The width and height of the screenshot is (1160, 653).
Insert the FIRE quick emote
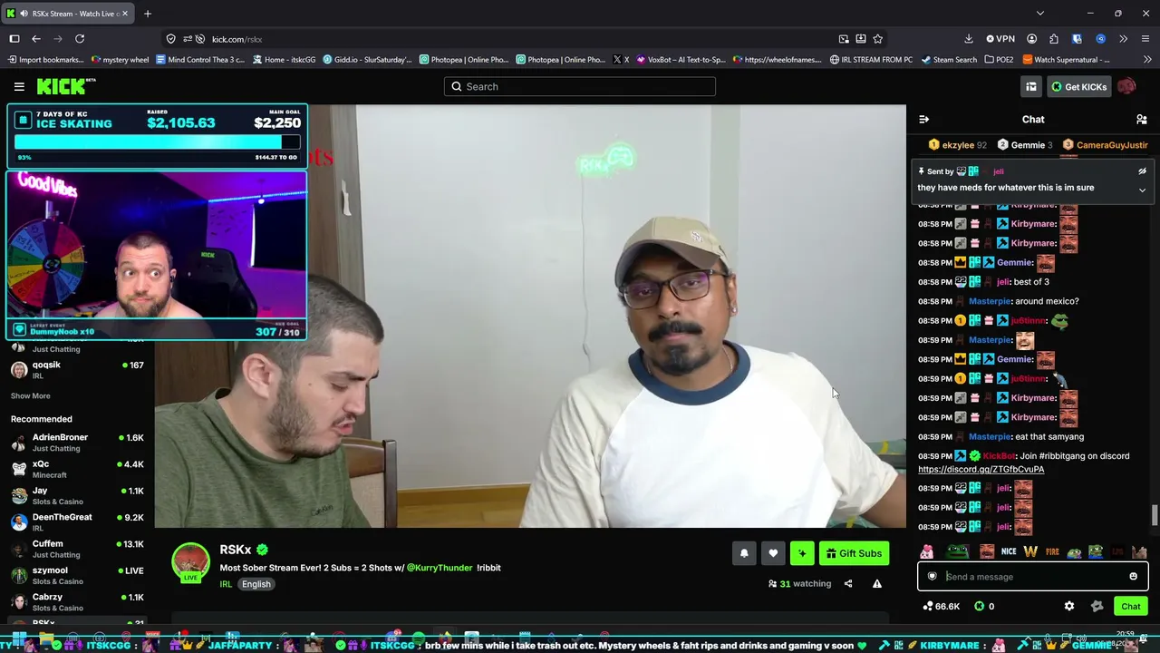(x=1052, y=551)
